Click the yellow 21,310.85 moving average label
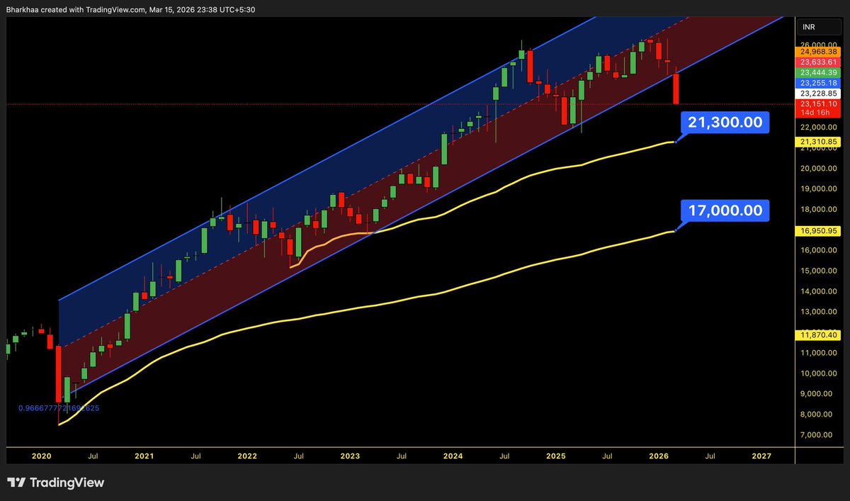 818,142
